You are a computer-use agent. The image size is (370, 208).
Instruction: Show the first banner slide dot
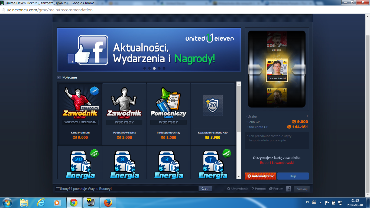point(145,69)
